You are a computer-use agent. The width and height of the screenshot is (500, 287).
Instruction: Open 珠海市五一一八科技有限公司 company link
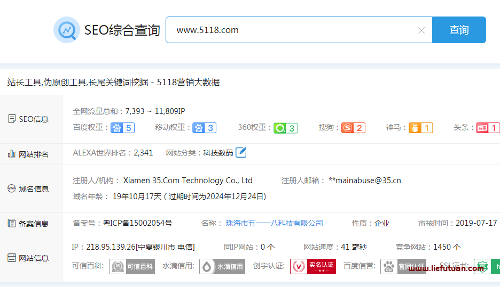pyautogui.click(x=274, y=223)
